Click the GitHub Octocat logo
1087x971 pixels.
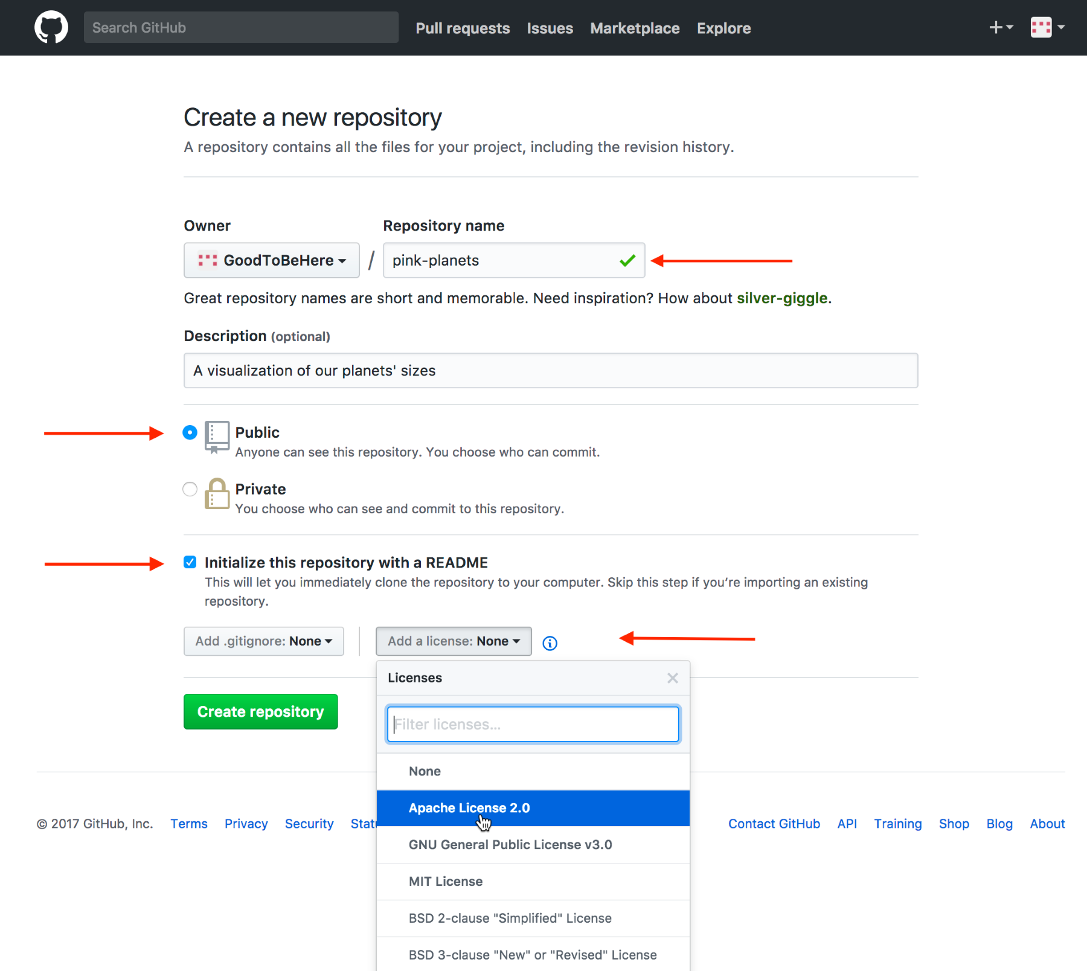(51, 27)
